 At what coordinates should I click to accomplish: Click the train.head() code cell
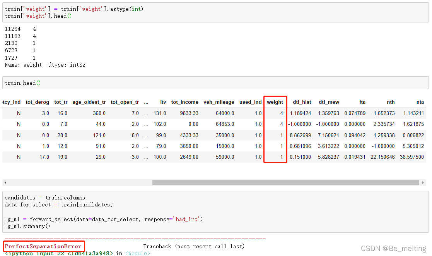215,83
